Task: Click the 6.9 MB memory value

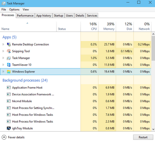Action: pyautogui.click(x=110, y=87)
